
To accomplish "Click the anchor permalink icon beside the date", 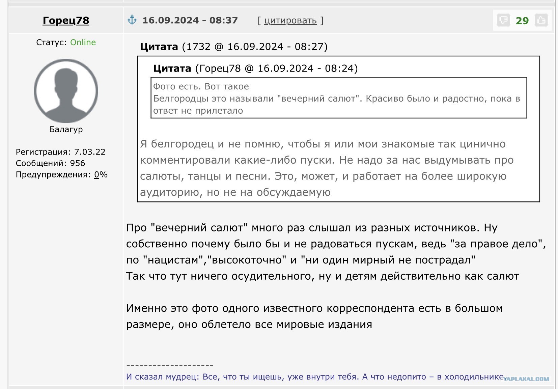I will [132, 20].
